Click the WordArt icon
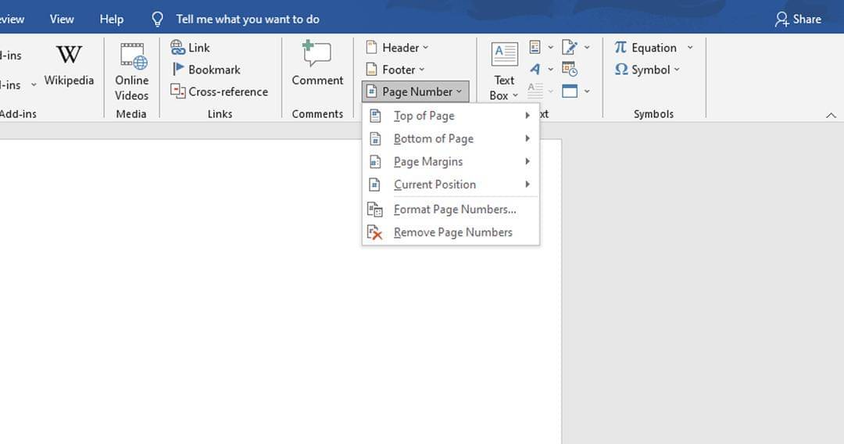 pos(535,70)
